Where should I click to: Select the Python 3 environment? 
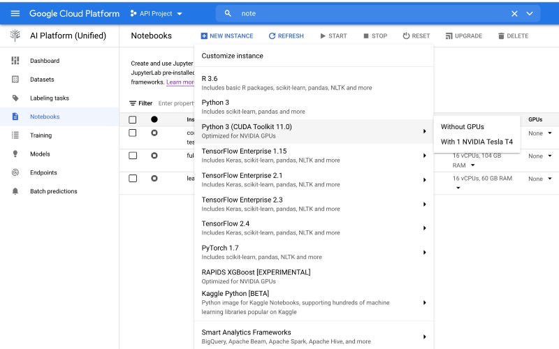314,107
